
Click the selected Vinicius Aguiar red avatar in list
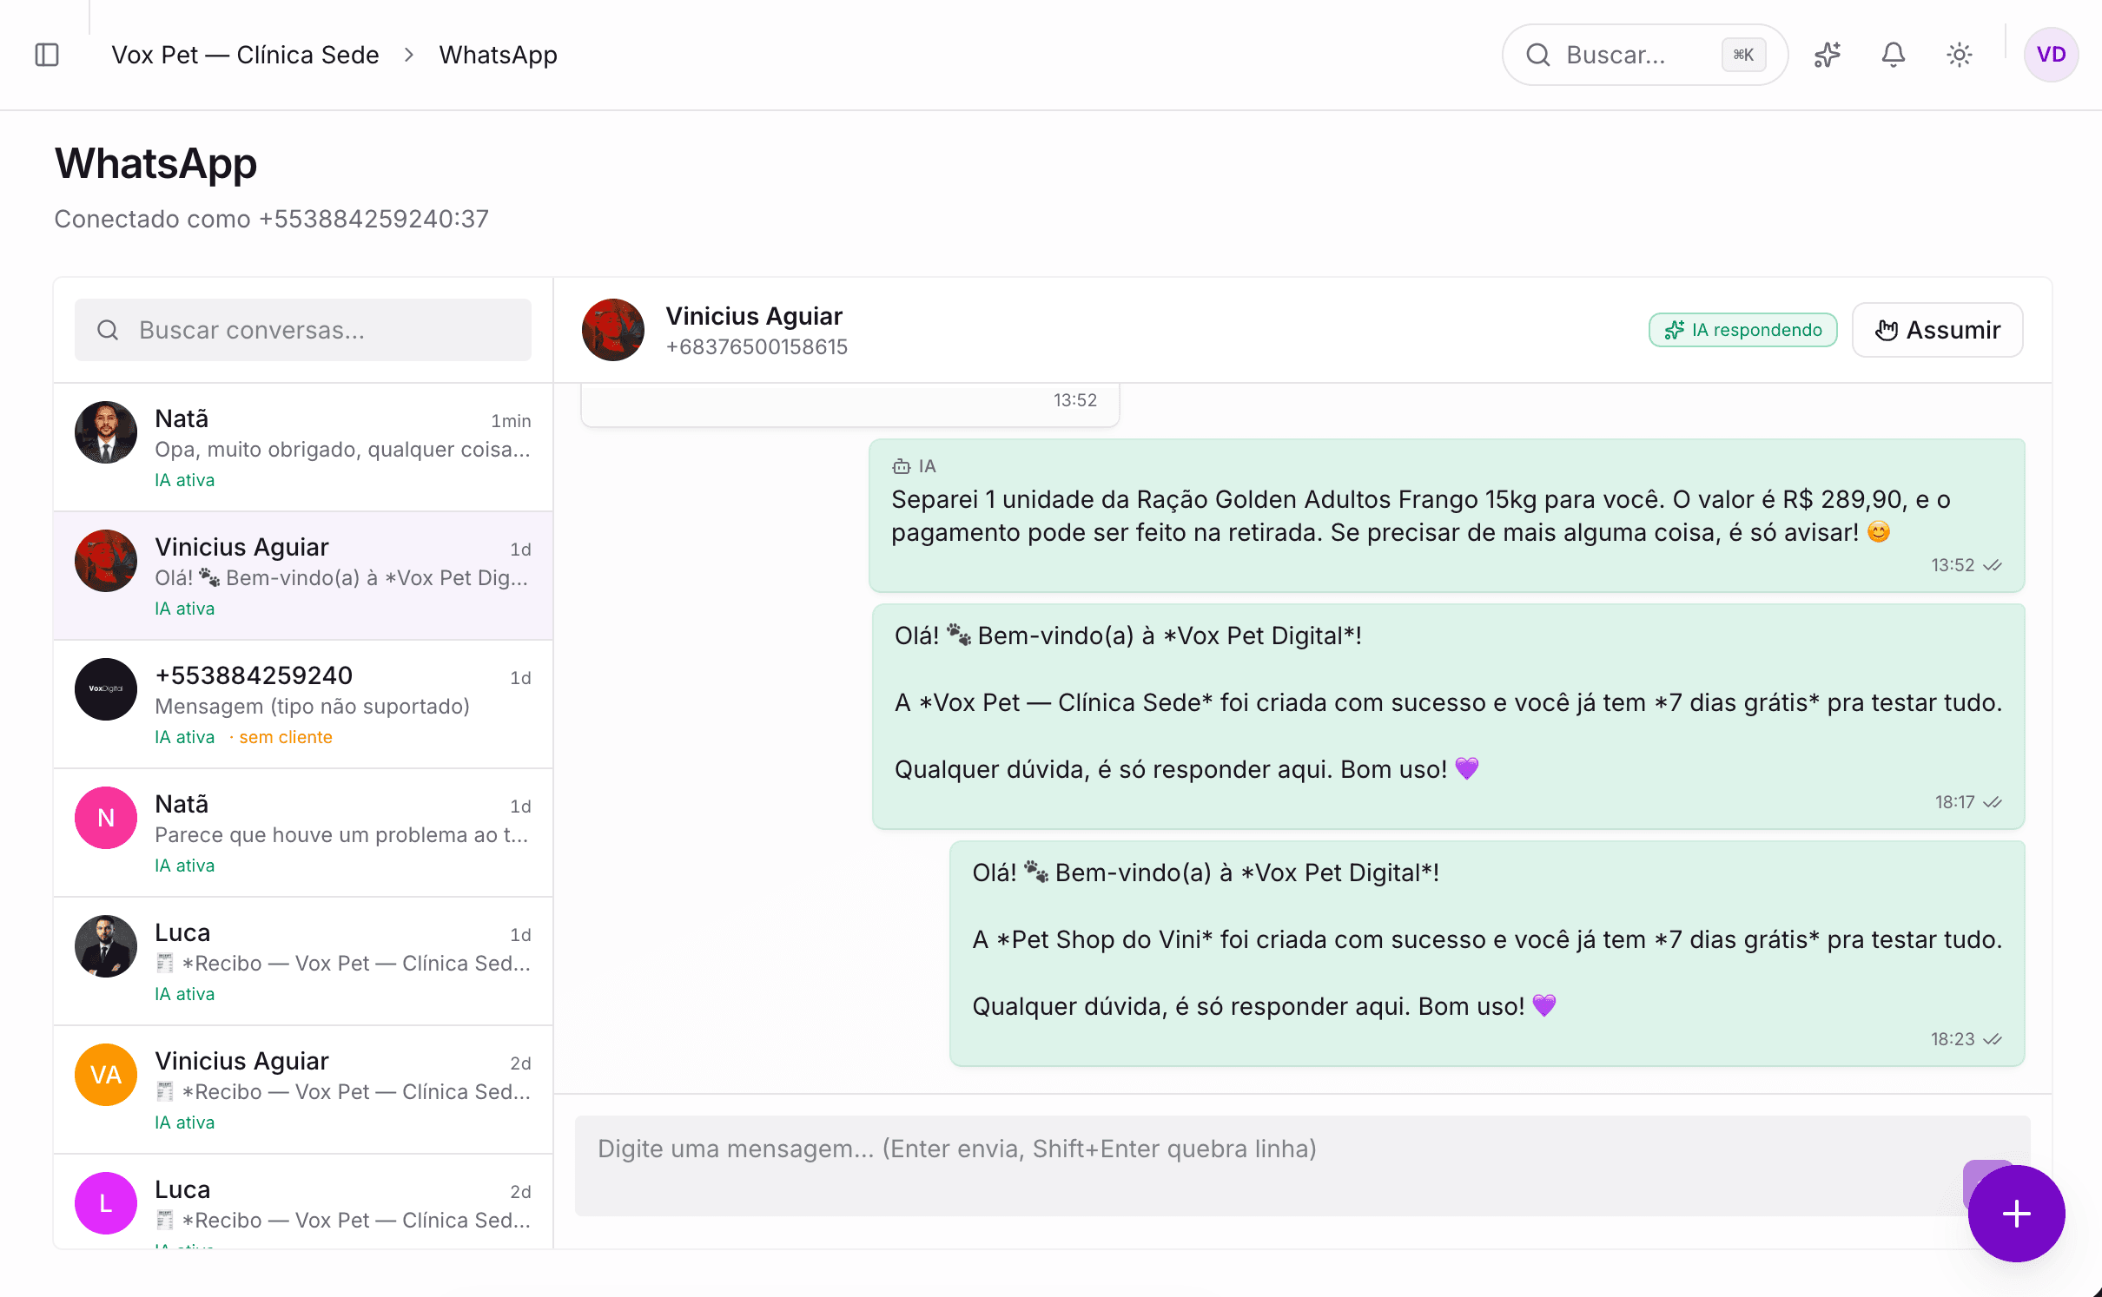(106, 561)
